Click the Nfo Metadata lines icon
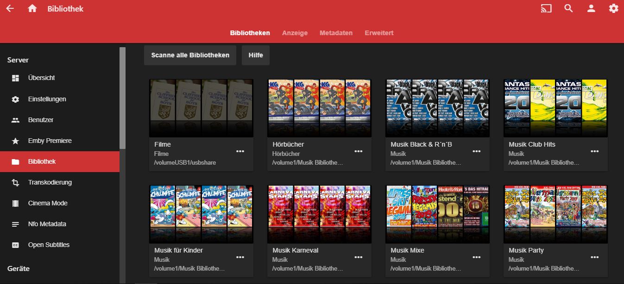Screen dimensions: 624x284 point(15,224)
